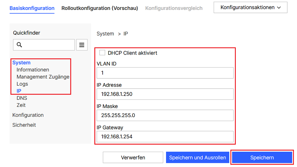
Task: Select the Konfigurationsvergleich tab
Action: (174, 8)
